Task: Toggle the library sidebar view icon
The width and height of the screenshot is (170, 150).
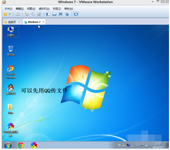Action: [x=48, y=14]
